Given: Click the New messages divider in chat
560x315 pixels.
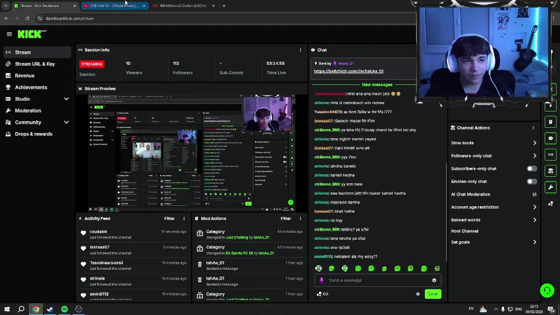Looking at the screenshot, I should 377,84.
